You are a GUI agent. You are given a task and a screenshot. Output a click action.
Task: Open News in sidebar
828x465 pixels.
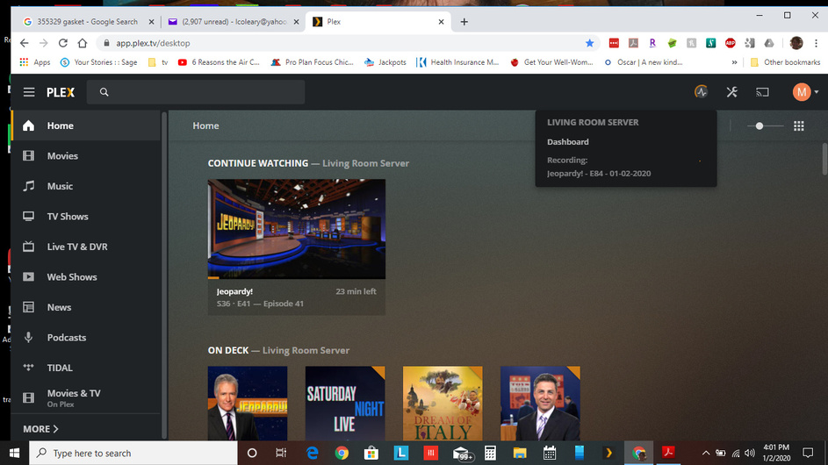coord(86,307)
